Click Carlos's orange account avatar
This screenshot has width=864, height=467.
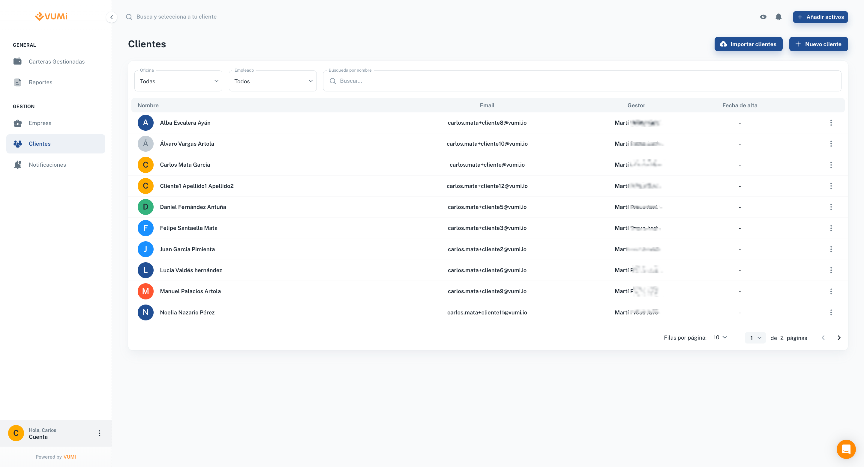[16, 433]
